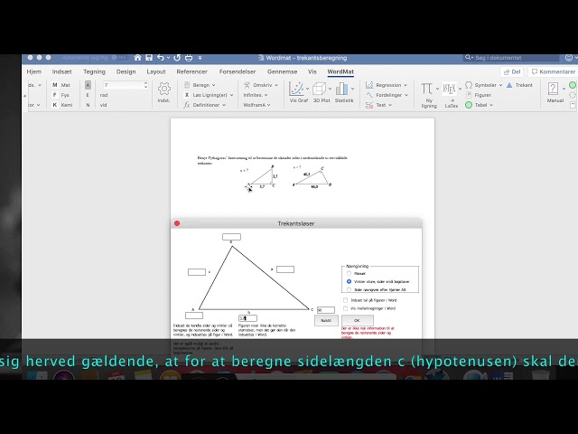
Task: Open the Hjem ribbon tab
Action: [x=34, y=71]
